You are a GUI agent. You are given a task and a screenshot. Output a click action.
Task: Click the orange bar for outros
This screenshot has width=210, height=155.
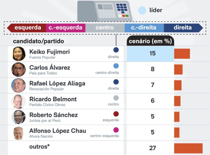pyautogui.click(x=188, y=148)
